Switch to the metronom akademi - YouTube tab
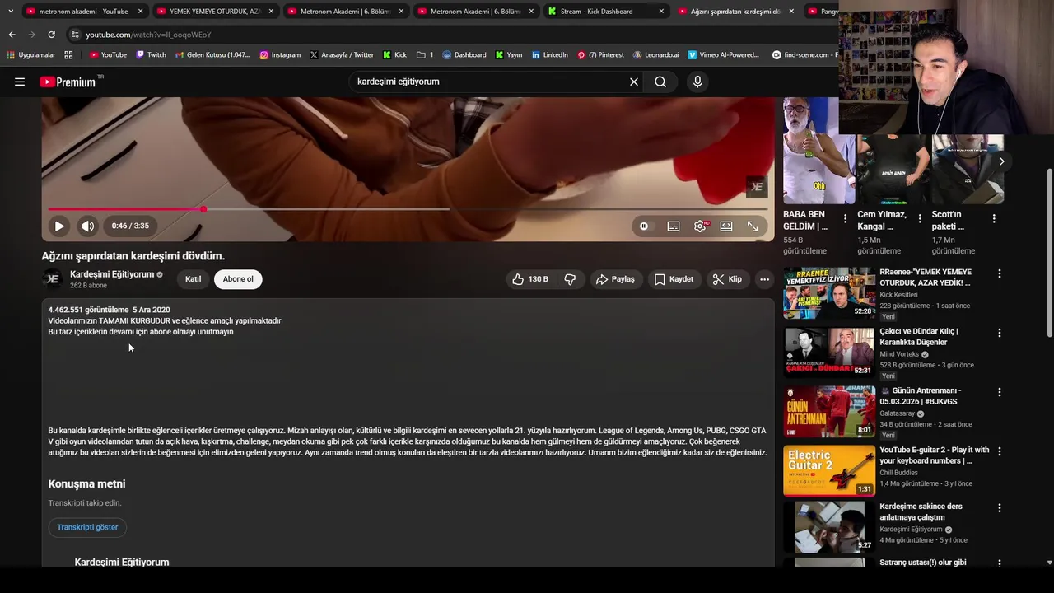 pos(83,12)
